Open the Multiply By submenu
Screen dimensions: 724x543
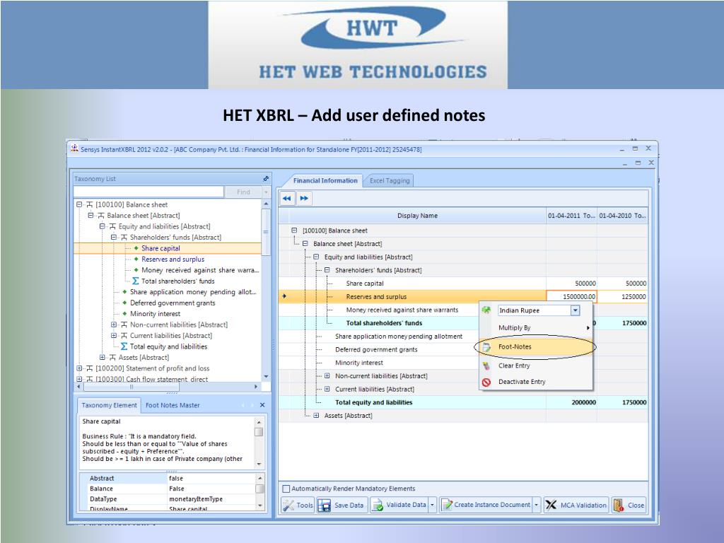[537, 328]
